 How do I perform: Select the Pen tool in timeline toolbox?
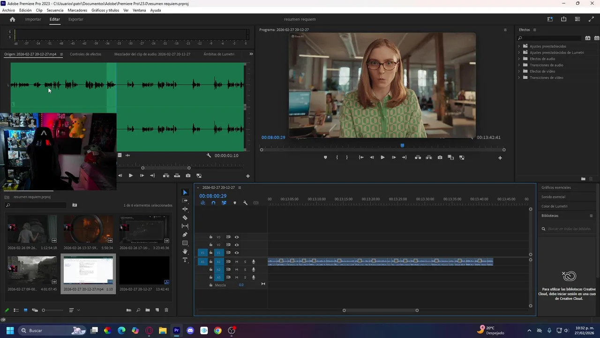coord(185,235)
